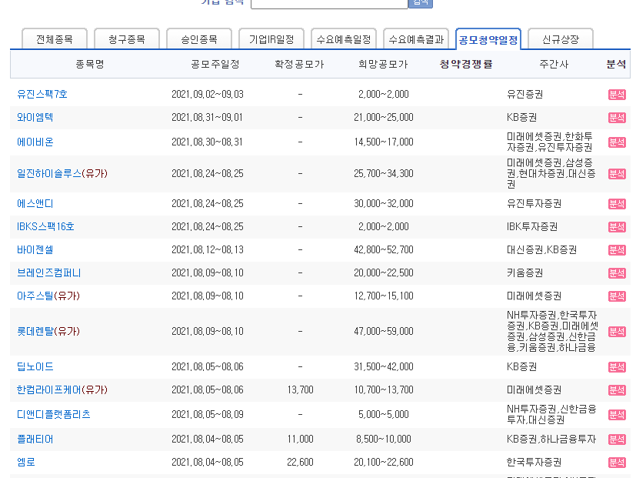The height and width of the screenshot is (478, 636).
Task: Click 종목명 column header
Action: [90, 64]
